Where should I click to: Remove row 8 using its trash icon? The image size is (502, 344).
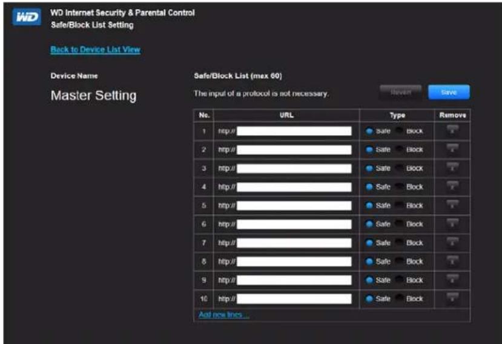pyautogui.click(x=452, y=261)
